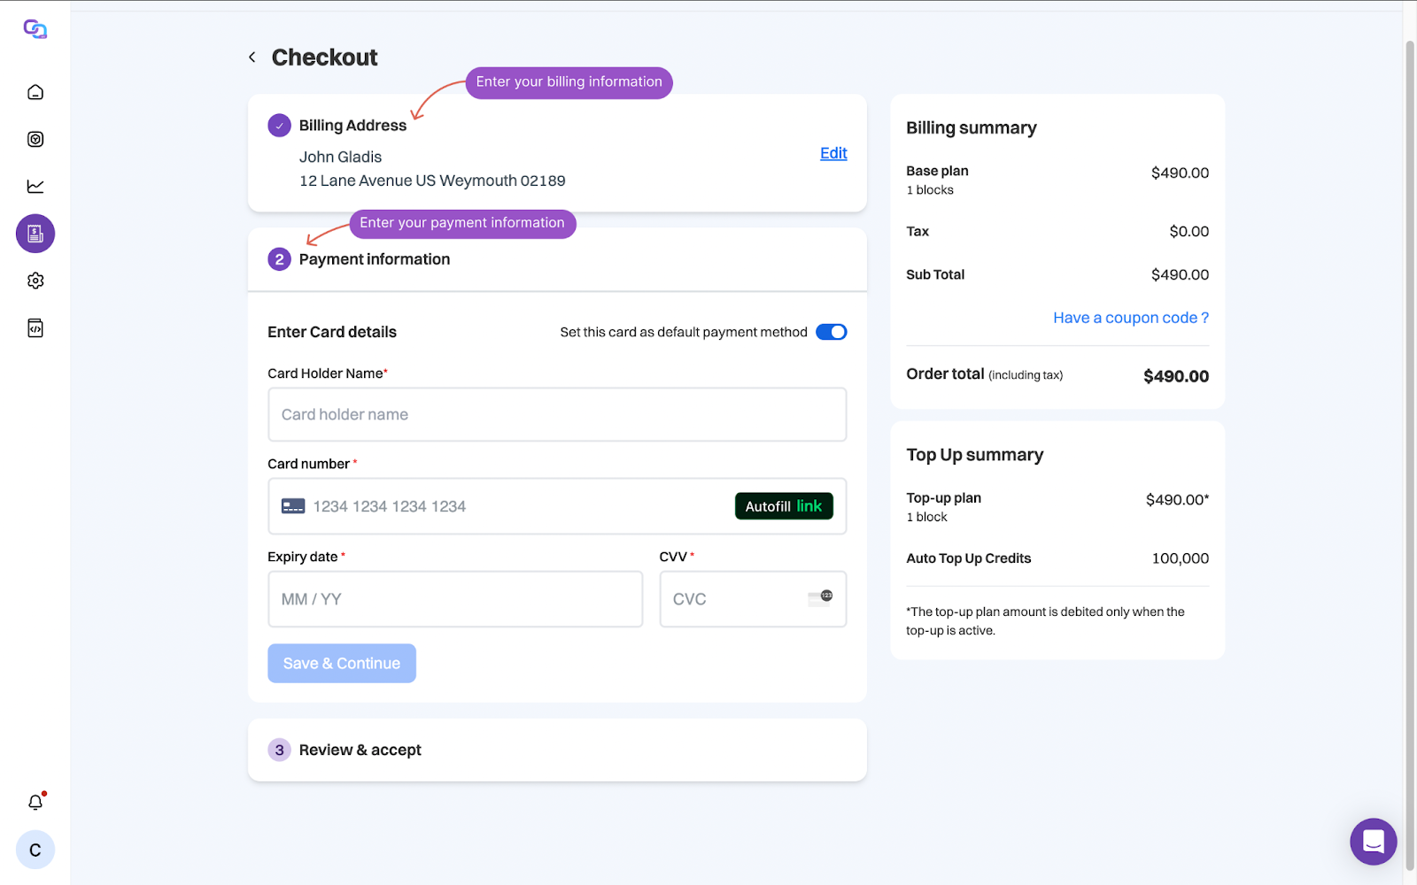The height and width of the screenshot is (885, 1417).
Task: Toggle default payment method switch
Action: [x=831, y=332]
